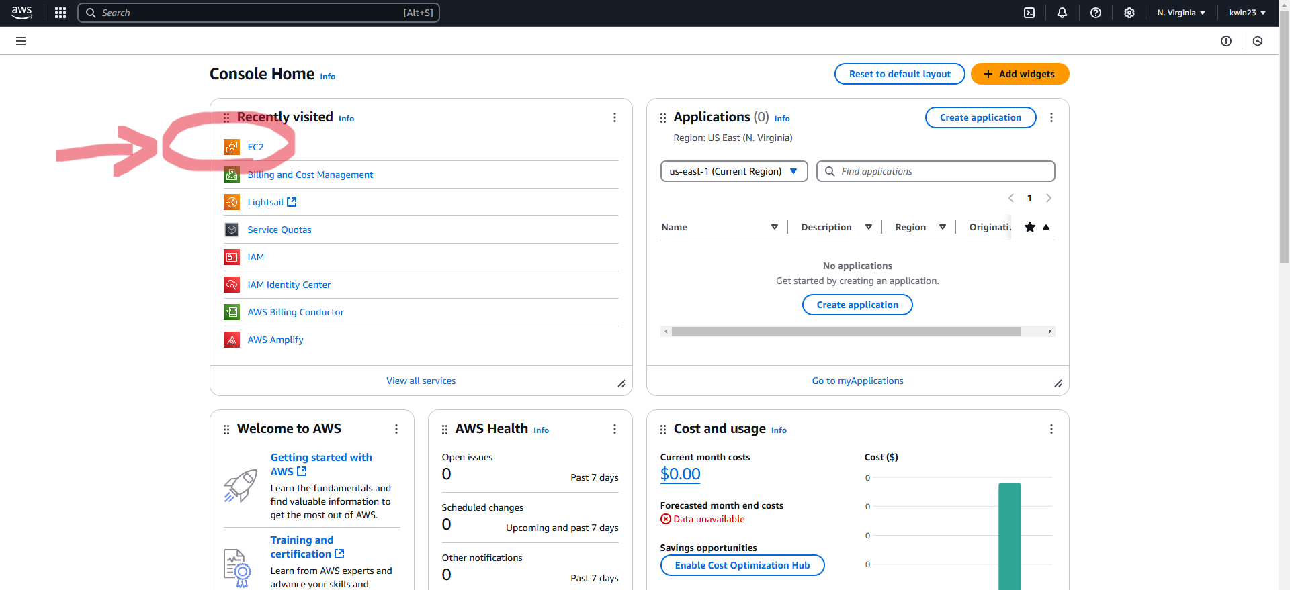The height and width of the screenshot is (590, 1290).
Task: Click Enable Cost Optimization Hub button
Action: 742,565
